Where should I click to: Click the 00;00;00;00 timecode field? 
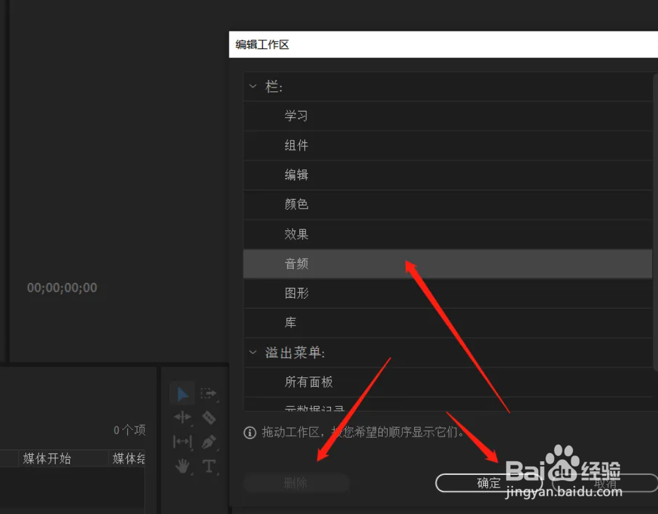pos(62,287)
